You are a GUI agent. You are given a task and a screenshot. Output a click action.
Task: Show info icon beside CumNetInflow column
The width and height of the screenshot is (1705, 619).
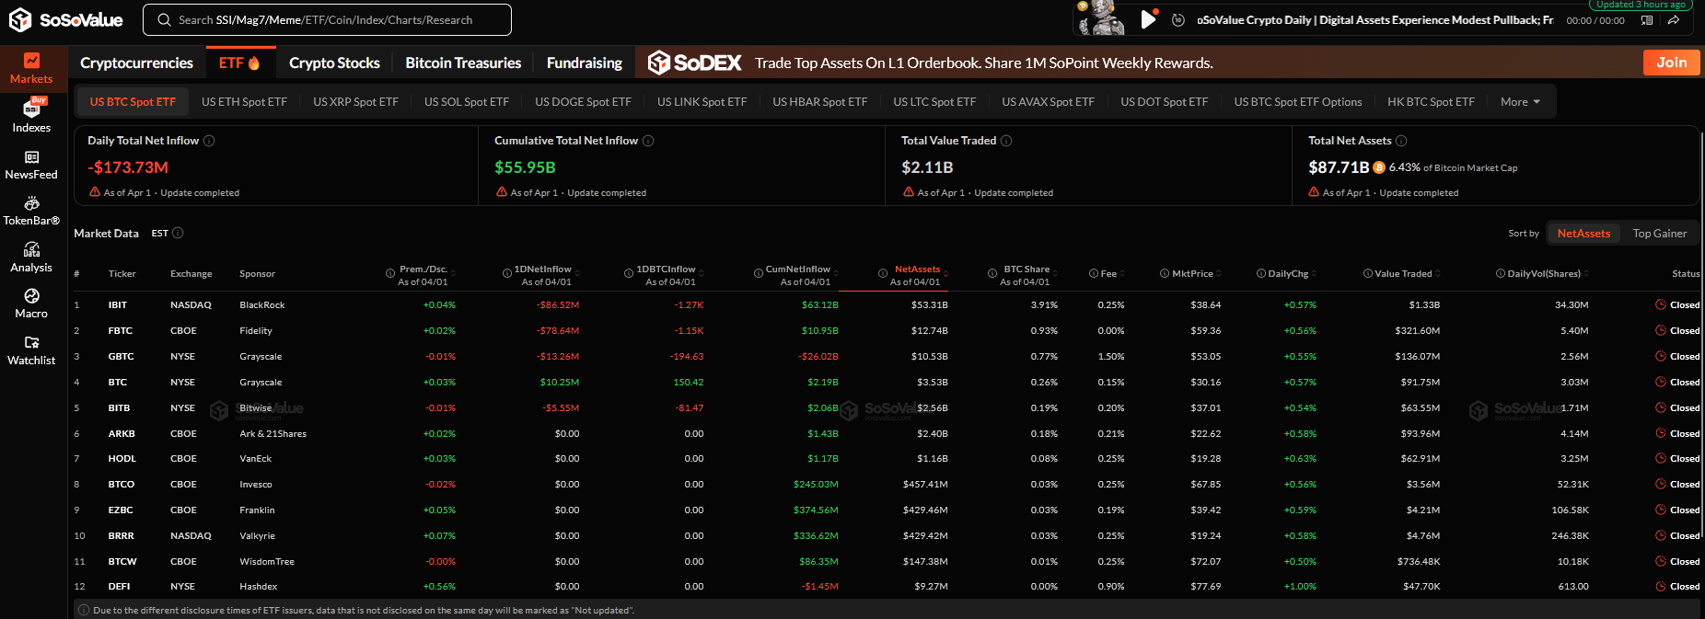click(759, 273)
